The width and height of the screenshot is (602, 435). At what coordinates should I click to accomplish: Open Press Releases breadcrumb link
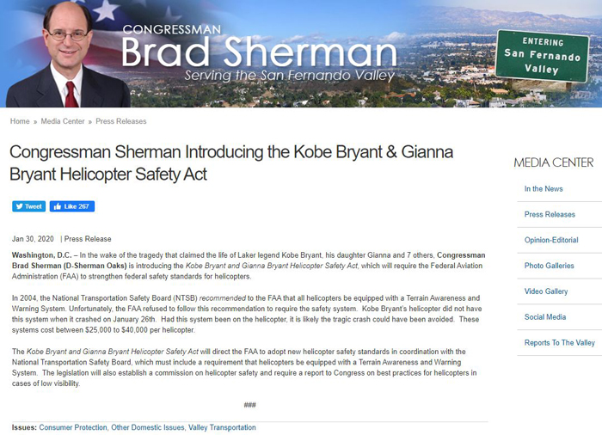coord(121,121)
